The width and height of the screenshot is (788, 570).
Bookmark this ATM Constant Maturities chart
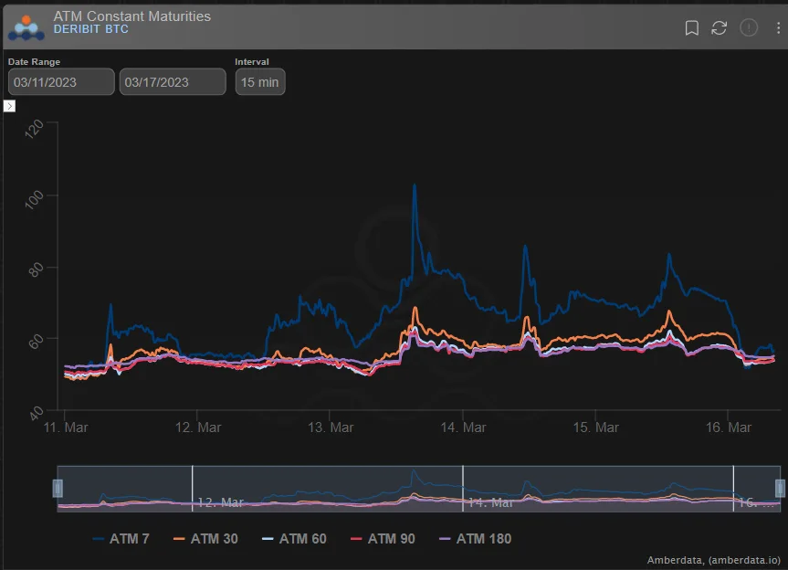point(692,27)
